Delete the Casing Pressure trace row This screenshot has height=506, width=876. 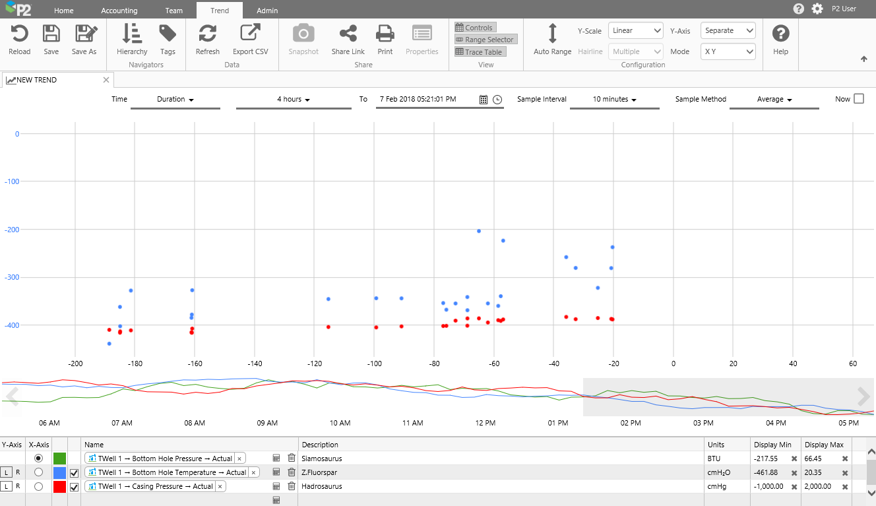point(292,486)
